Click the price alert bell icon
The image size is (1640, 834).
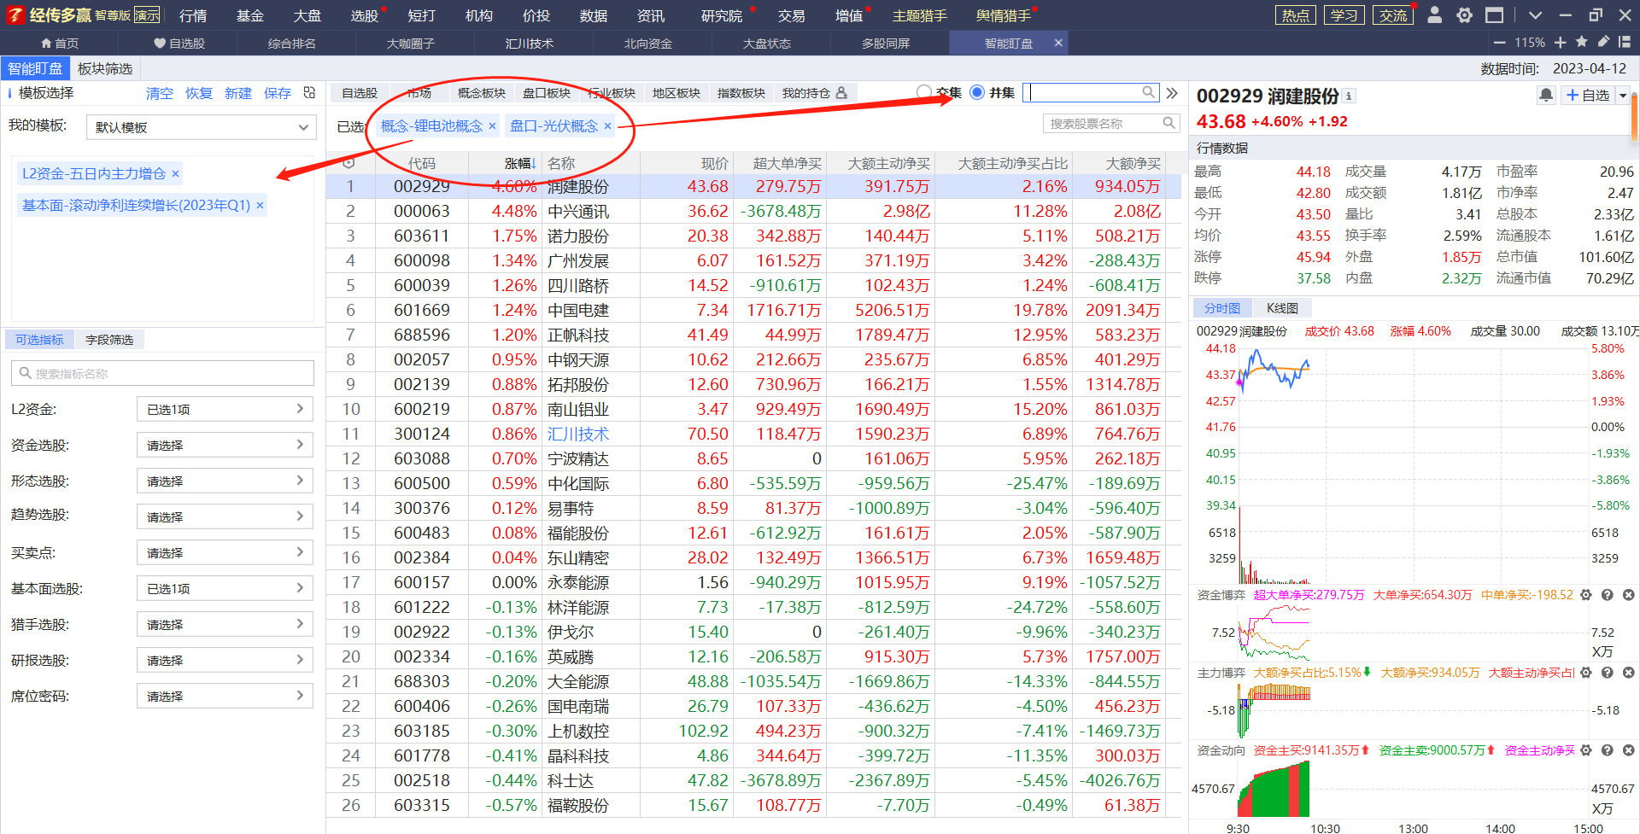click(x=1545, y=95)
